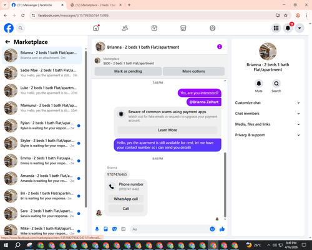Open Skyler conversation
The width and height of the screenshot is (312, 250).
tap(42, 143)
